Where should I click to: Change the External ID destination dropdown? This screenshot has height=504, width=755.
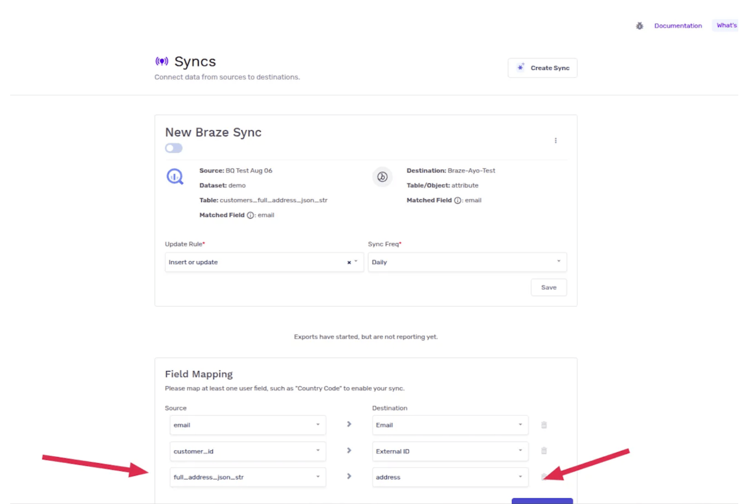pos(449,451)
